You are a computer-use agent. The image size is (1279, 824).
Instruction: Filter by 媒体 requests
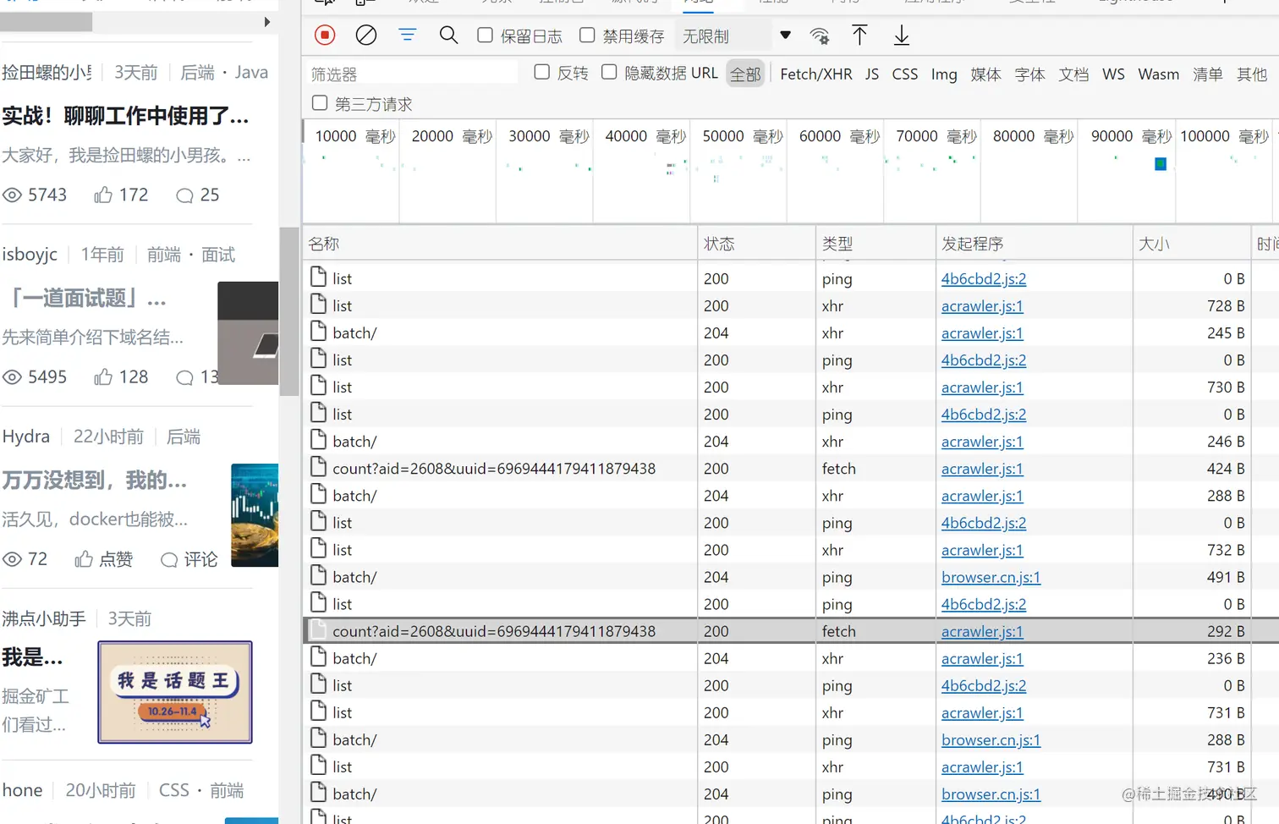(x=985, y=74)
